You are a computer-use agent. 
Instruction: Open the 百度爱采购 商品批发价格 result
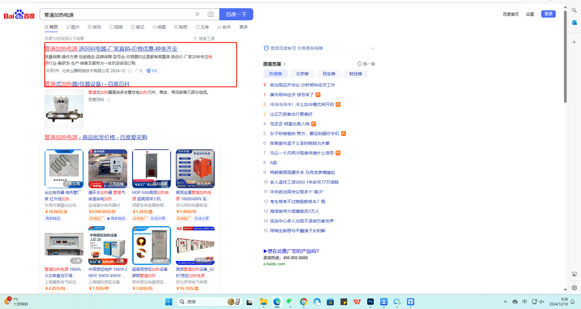pyautogui.click(x=96, y=137)
